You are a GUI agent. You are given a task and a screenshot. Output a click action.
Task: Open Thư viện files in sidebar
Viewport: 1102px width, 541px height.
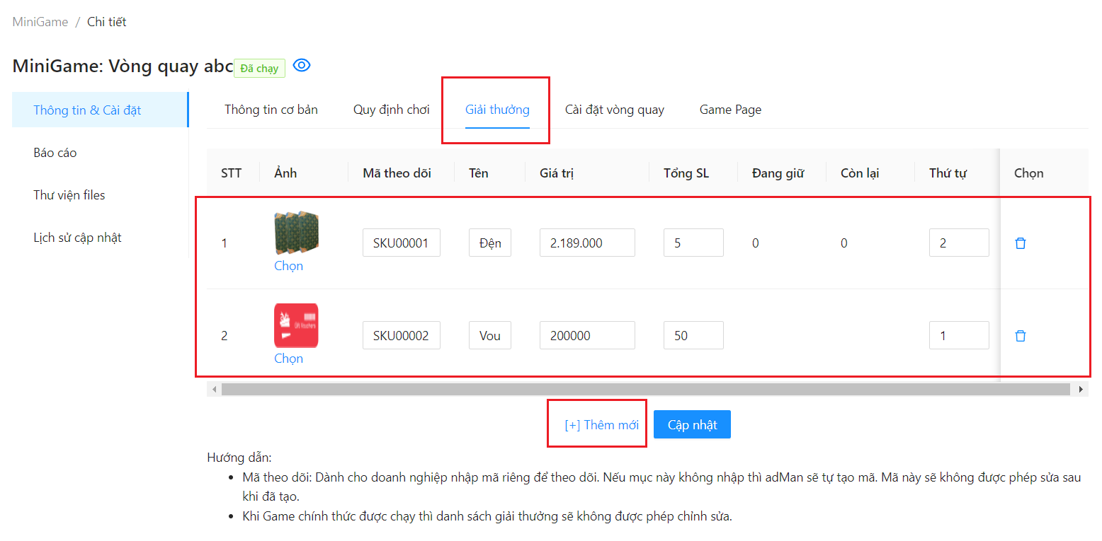point(69,195)
